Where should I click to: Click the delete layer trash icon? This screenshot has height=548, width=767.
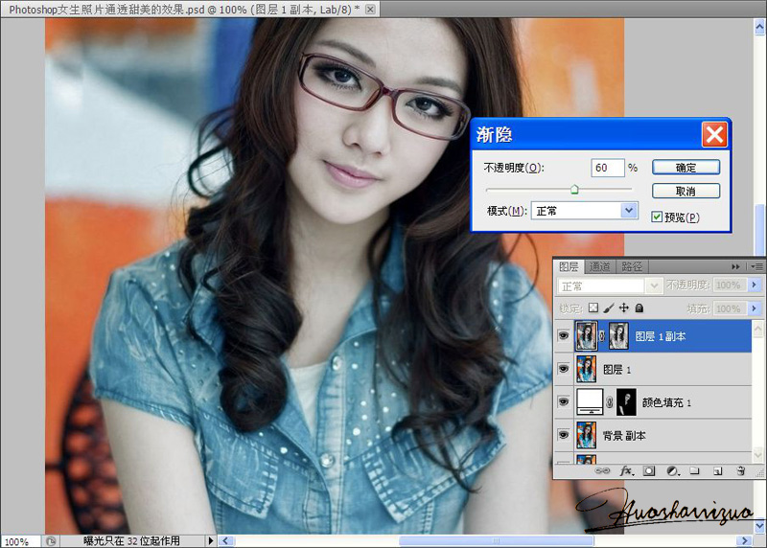coord(740,470)
